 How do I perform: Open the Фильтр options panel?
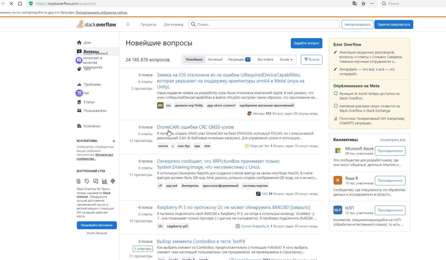pos(311,60)
